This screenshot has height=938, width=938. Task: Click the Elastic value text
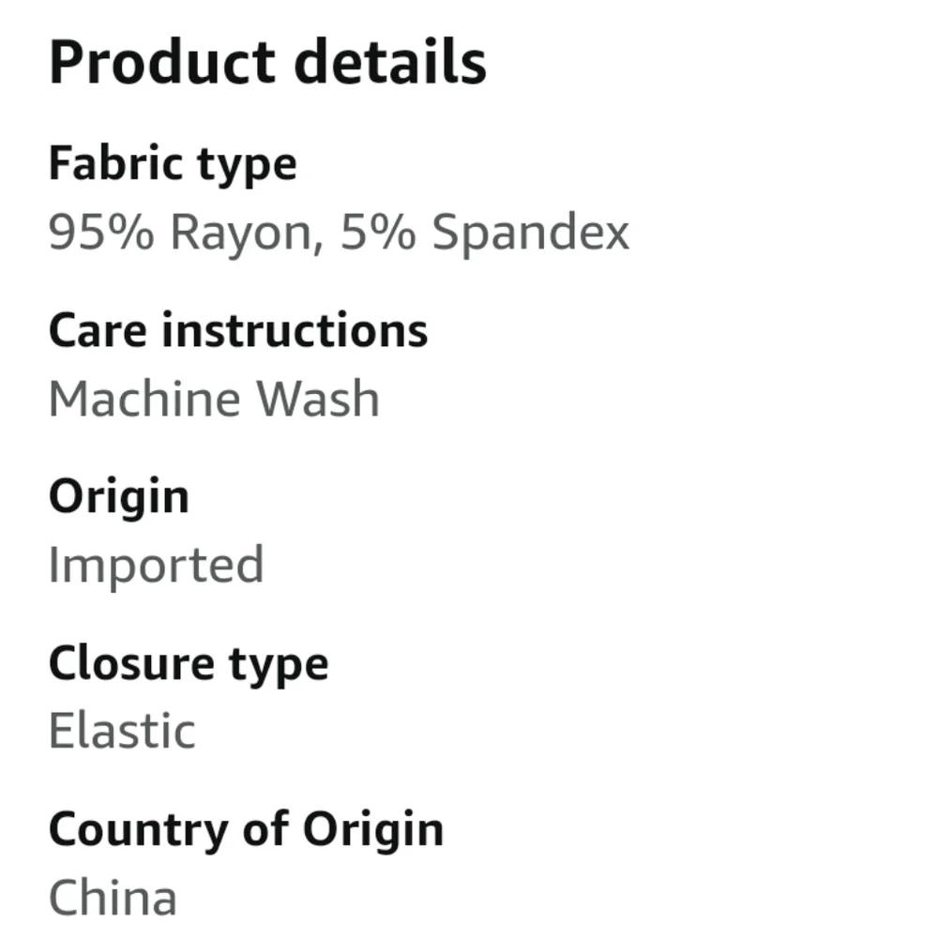pos(122,731)
